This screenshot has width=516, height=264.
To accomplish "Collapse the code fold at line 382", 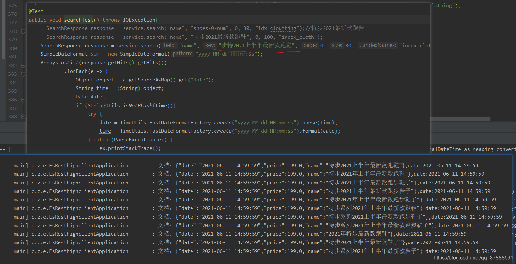I will (x=23, y=66).
